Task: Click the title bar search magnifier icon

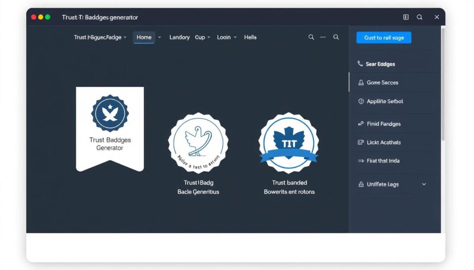Action: [x=419, y=17]
